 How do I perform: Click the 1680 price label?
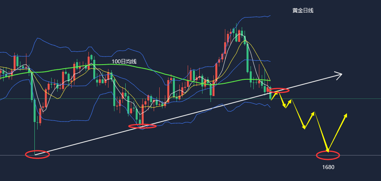[328, 167]
